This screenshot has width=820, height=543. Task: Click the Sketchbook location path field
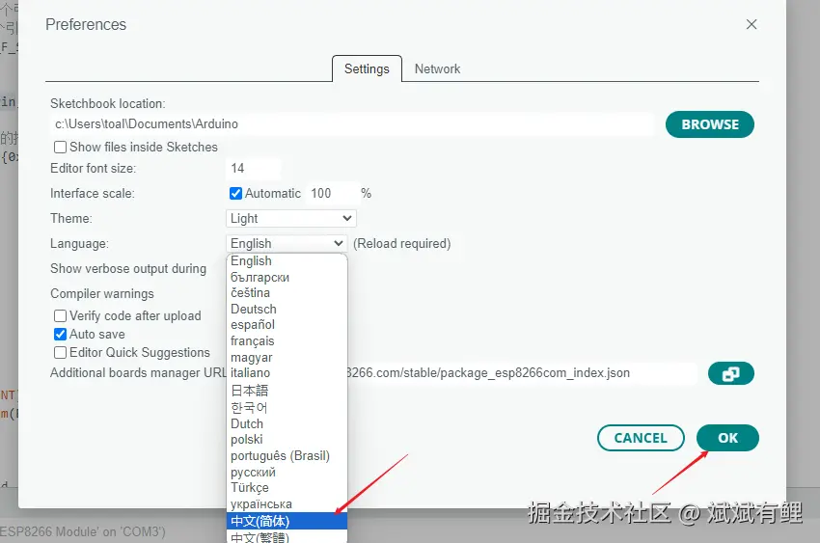[351, 124]
